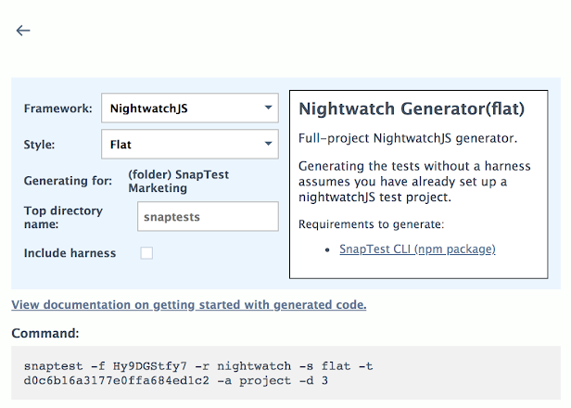Image resolution: width=571 pixels, height=408 pixels.
Task: Click the '(folder) SnapTest Marketing' value
Action: point(178,181)
